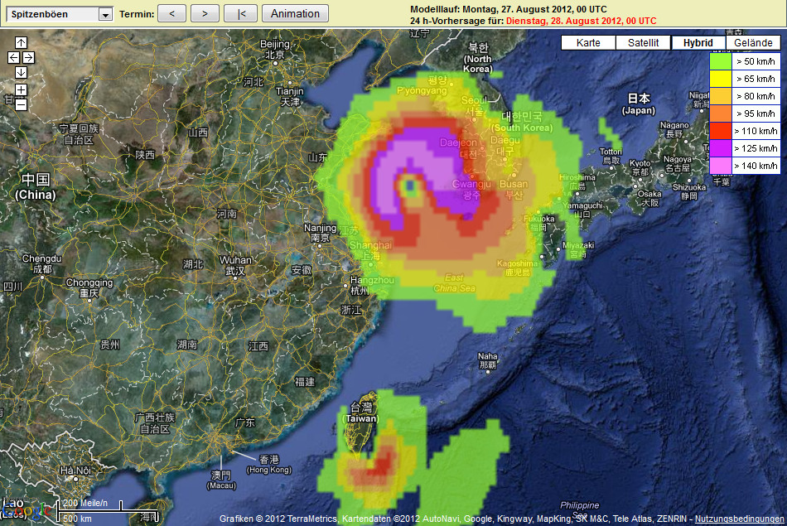Pan the map right with the arrow

[28, 58]
